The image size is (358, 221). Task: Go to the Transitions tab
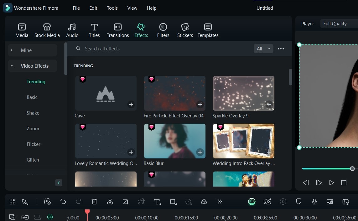118,30
